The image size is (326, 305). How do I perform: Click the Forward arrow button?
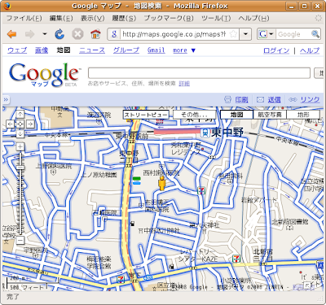point(29,34)
